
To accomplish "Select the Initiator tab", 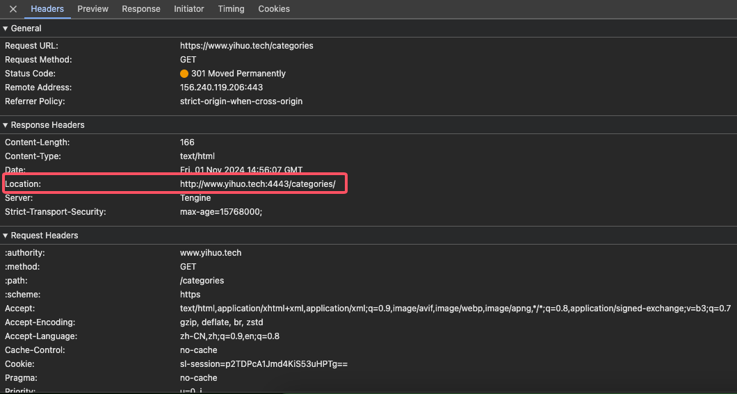I will coord(189,9).
